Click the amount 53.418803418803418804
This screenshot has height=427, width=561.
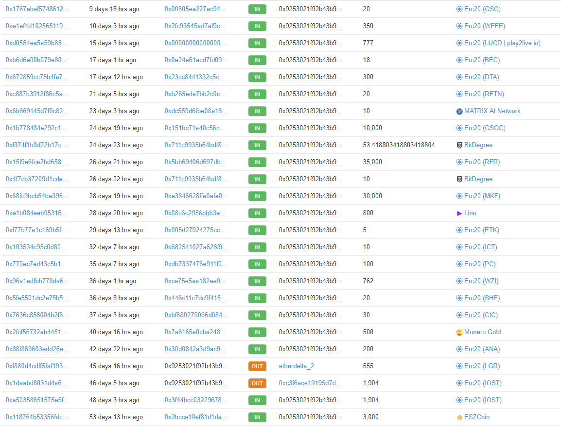tap(399, 145)
